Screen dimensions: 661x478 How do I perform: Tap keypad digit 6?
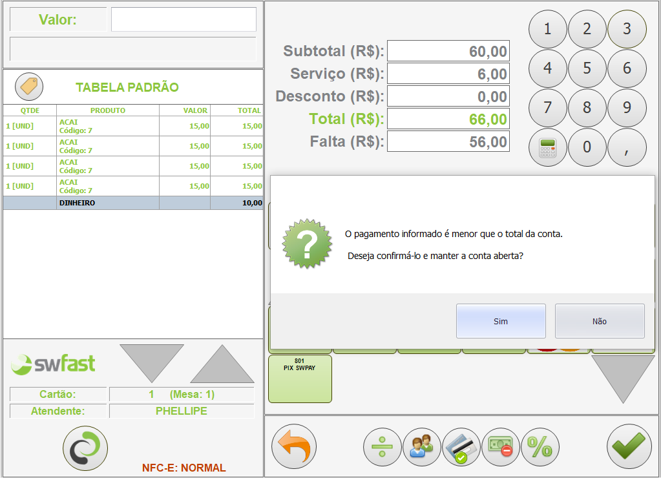tap(627, 68)
